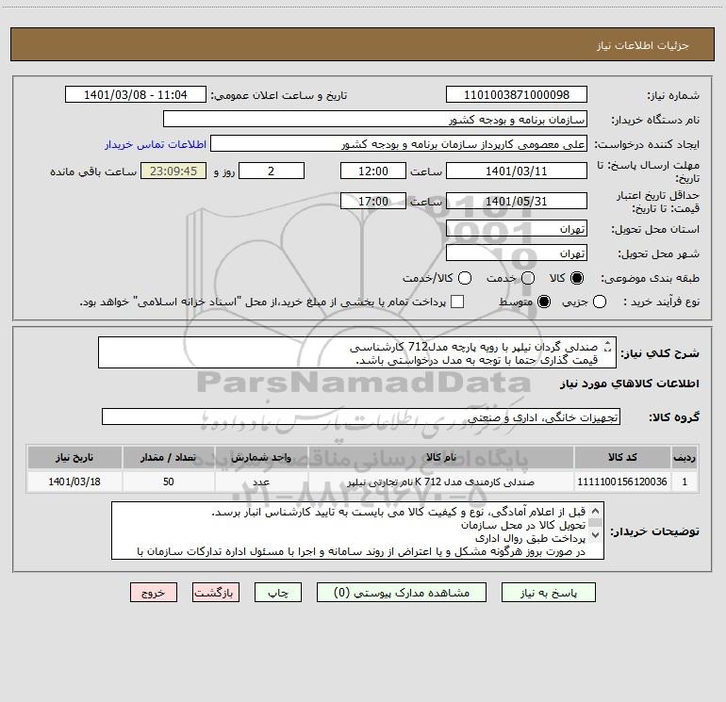Viewport: 726px width, 702px height.
Task: Click the توضیحات خریدار text area
Action: (x=357, y=531)
